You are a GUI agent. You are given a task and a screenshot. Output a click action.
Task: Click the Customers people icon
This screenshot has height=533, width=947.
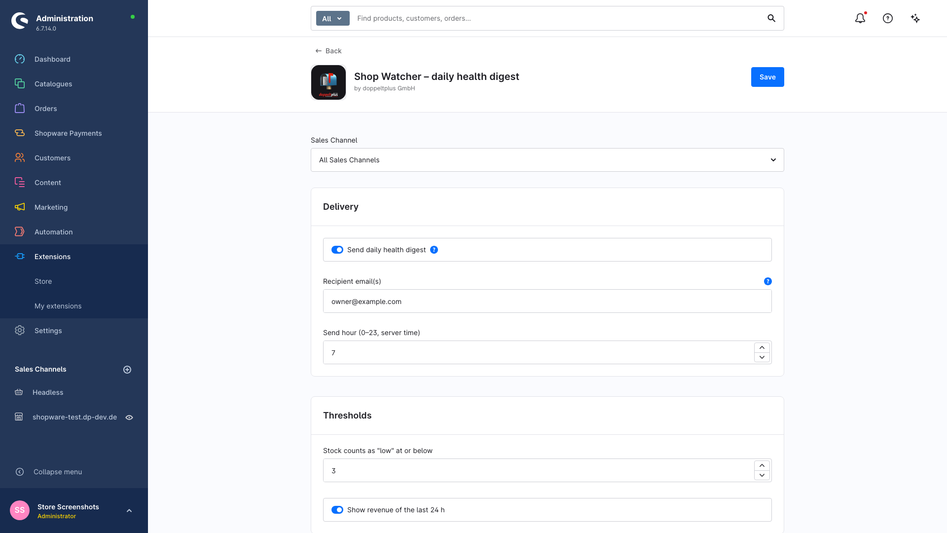pyautogui.click(x=20, y=158)
